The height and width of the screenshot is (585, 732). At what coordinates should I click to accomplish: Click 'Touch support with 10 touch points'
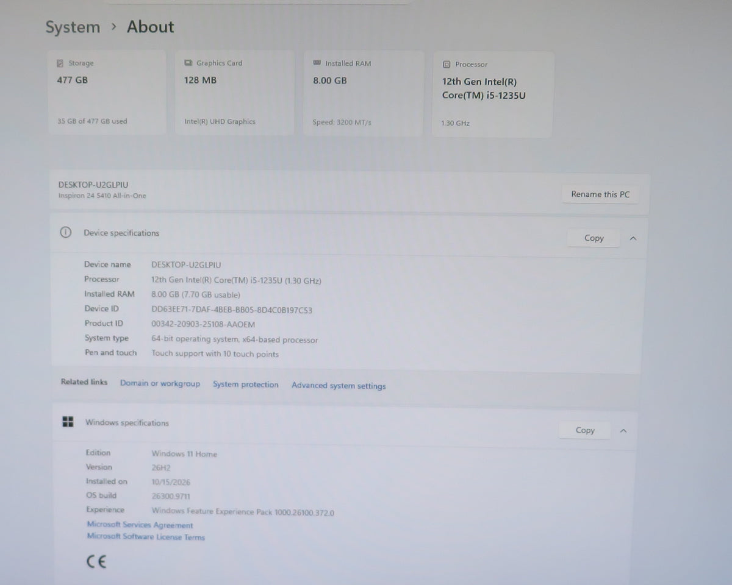click(215, 353)
